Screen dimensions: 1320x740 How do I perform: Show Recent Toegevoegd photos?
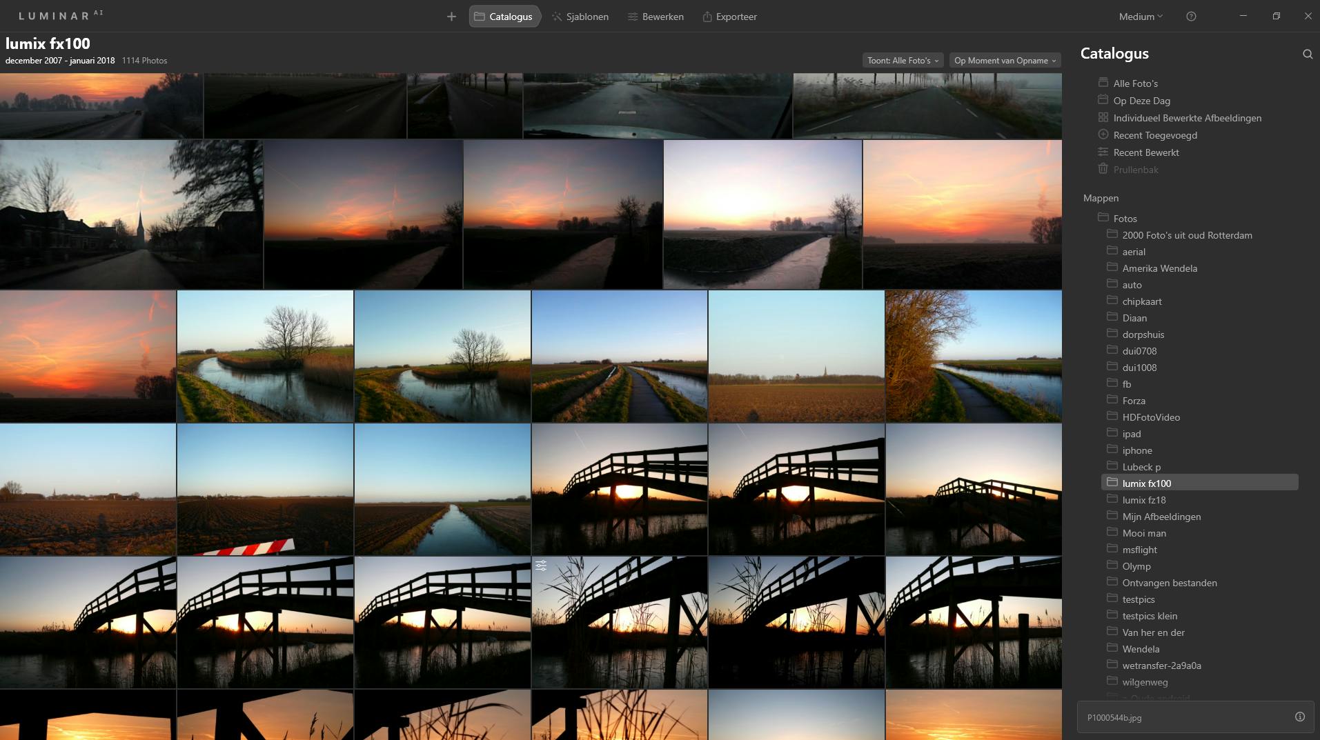pyautogui.click(x=1155, y=135)
